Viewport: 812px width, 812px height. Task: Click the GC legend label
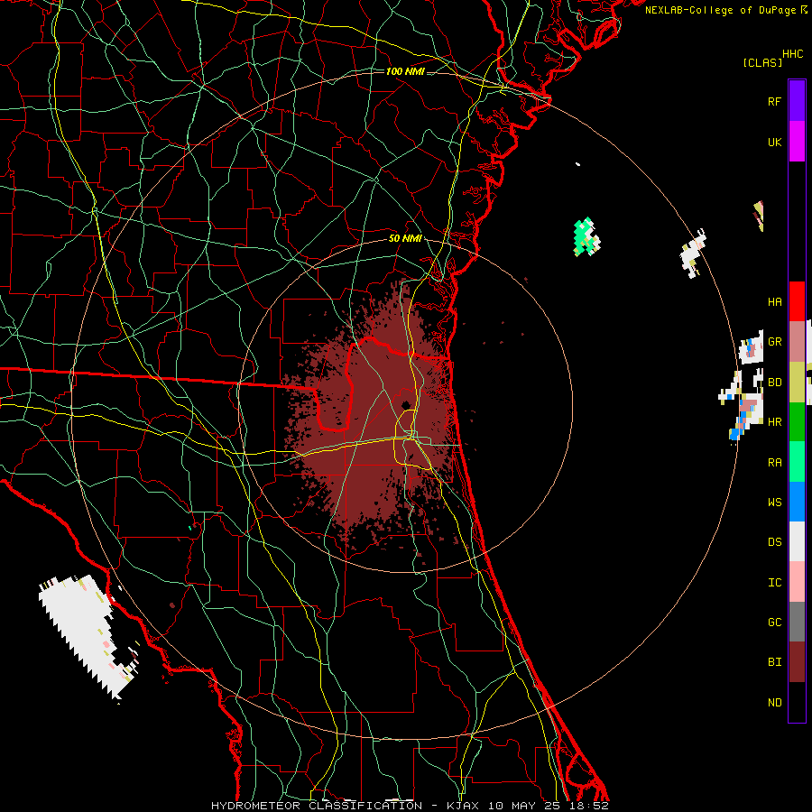[x=774, y=623]
